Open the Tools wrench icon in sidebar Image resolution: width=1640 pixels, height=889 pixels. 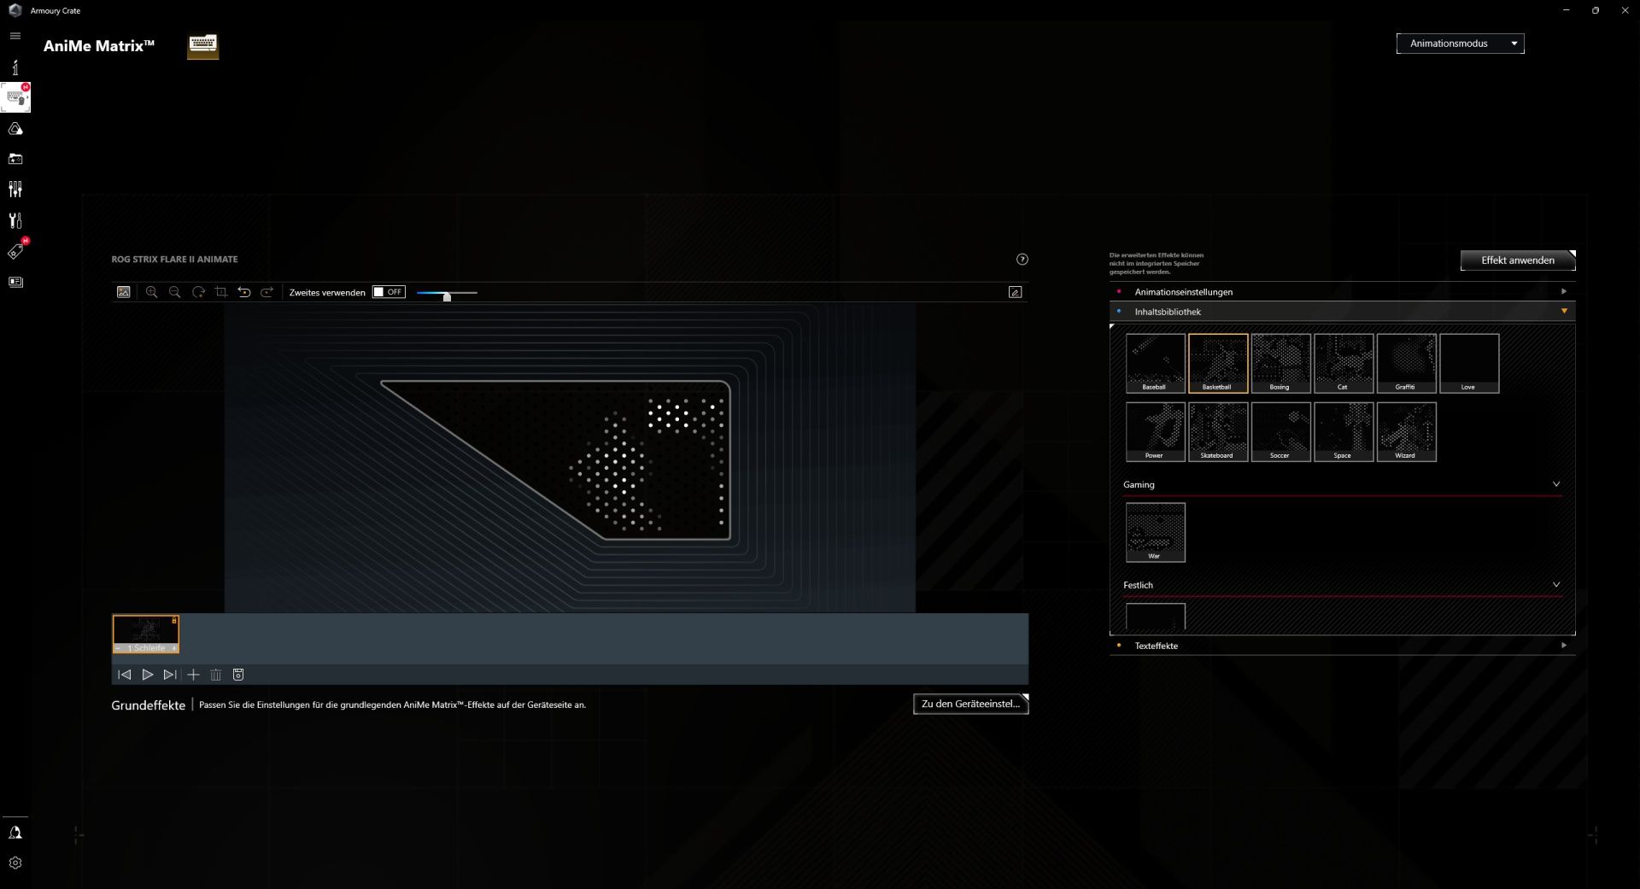[x=15, y=220]
